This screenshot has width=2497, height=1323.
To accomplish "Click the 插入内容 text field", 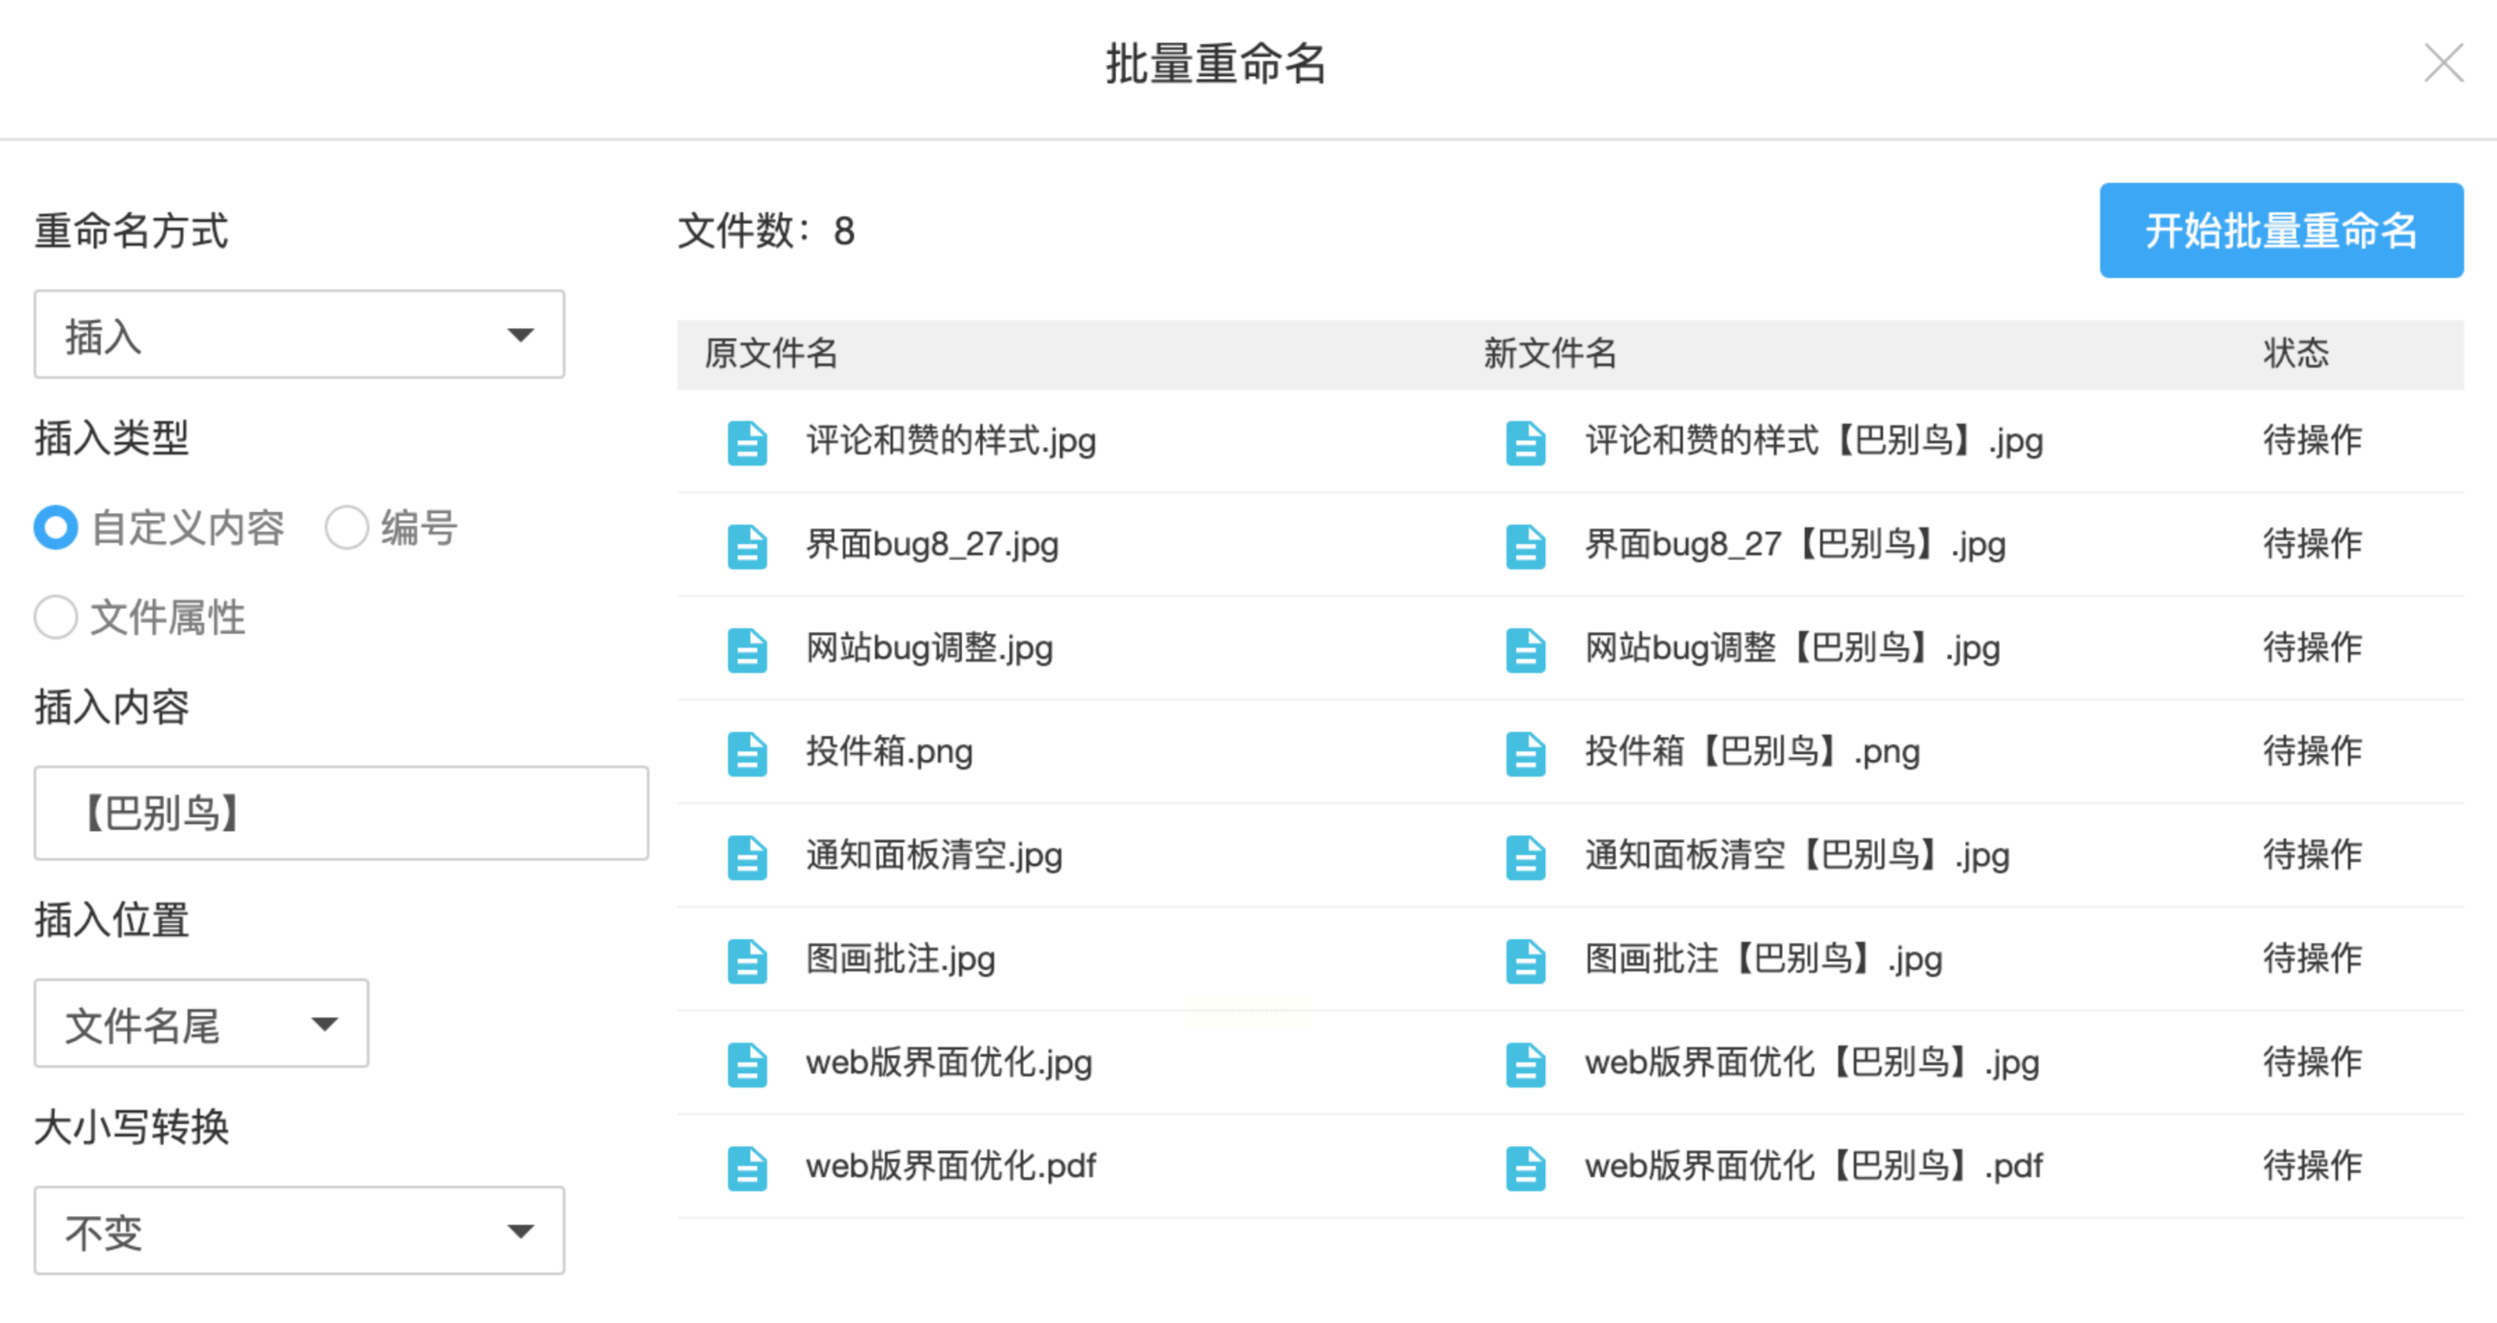I will click(341, 813).
